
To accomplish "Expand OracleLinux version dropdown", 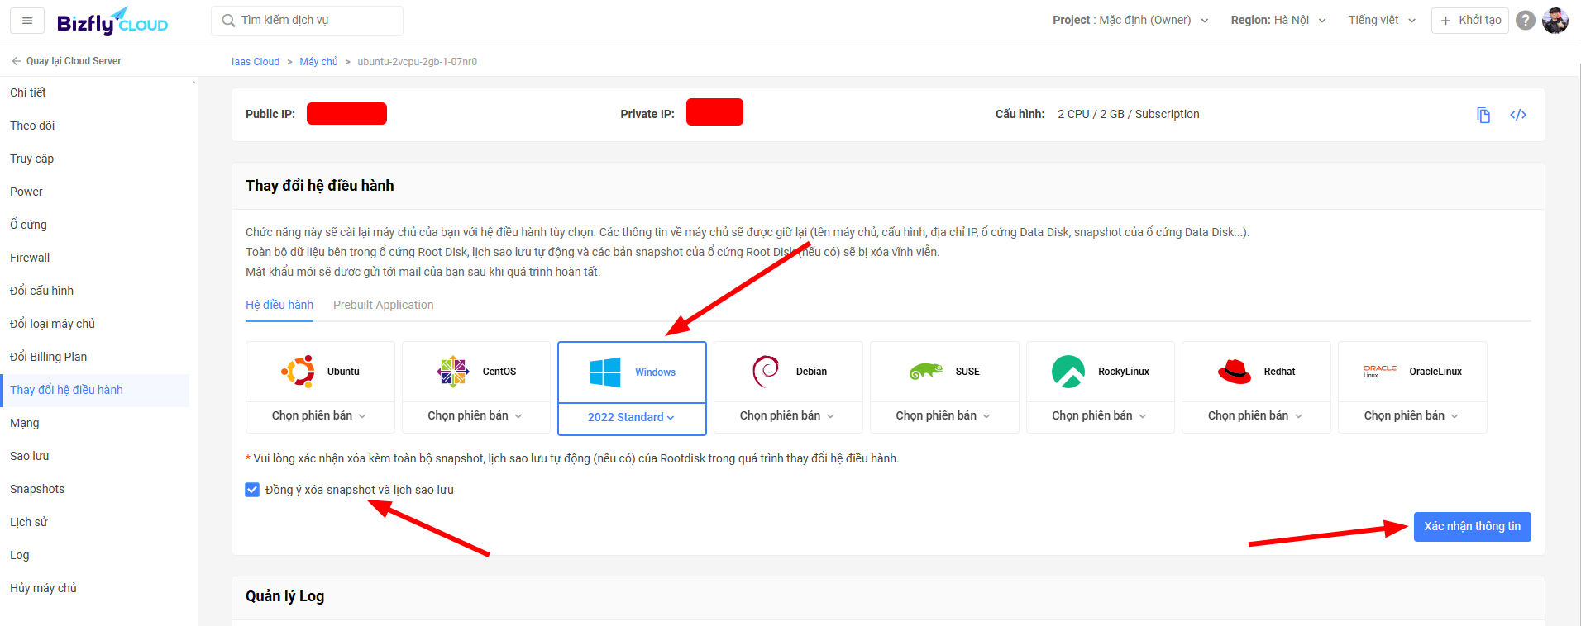I will 1412,416.
